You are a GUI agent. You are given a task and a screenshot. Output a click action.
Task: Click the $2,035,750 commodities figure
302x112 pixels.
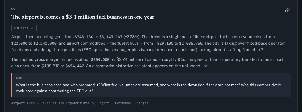click(x=191, y=43)
